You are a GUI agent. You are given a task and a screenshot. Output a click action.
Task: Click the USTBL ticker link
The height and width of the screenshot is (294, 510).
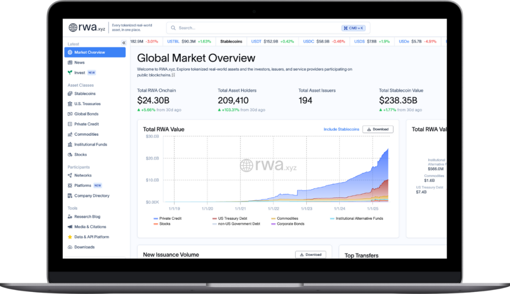pos(173,41)
